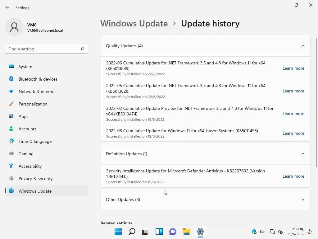Click '2022-06 Cumulative Update' entry text

186,66
